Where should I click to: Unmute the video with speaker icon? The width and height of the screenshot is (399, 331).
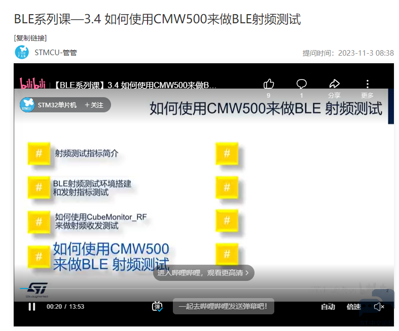[379, 307]
